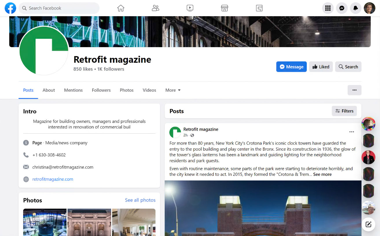This screenshot has width=380, height=236.
Task: Toggle the Liked button
Action: tap(321, 67)
